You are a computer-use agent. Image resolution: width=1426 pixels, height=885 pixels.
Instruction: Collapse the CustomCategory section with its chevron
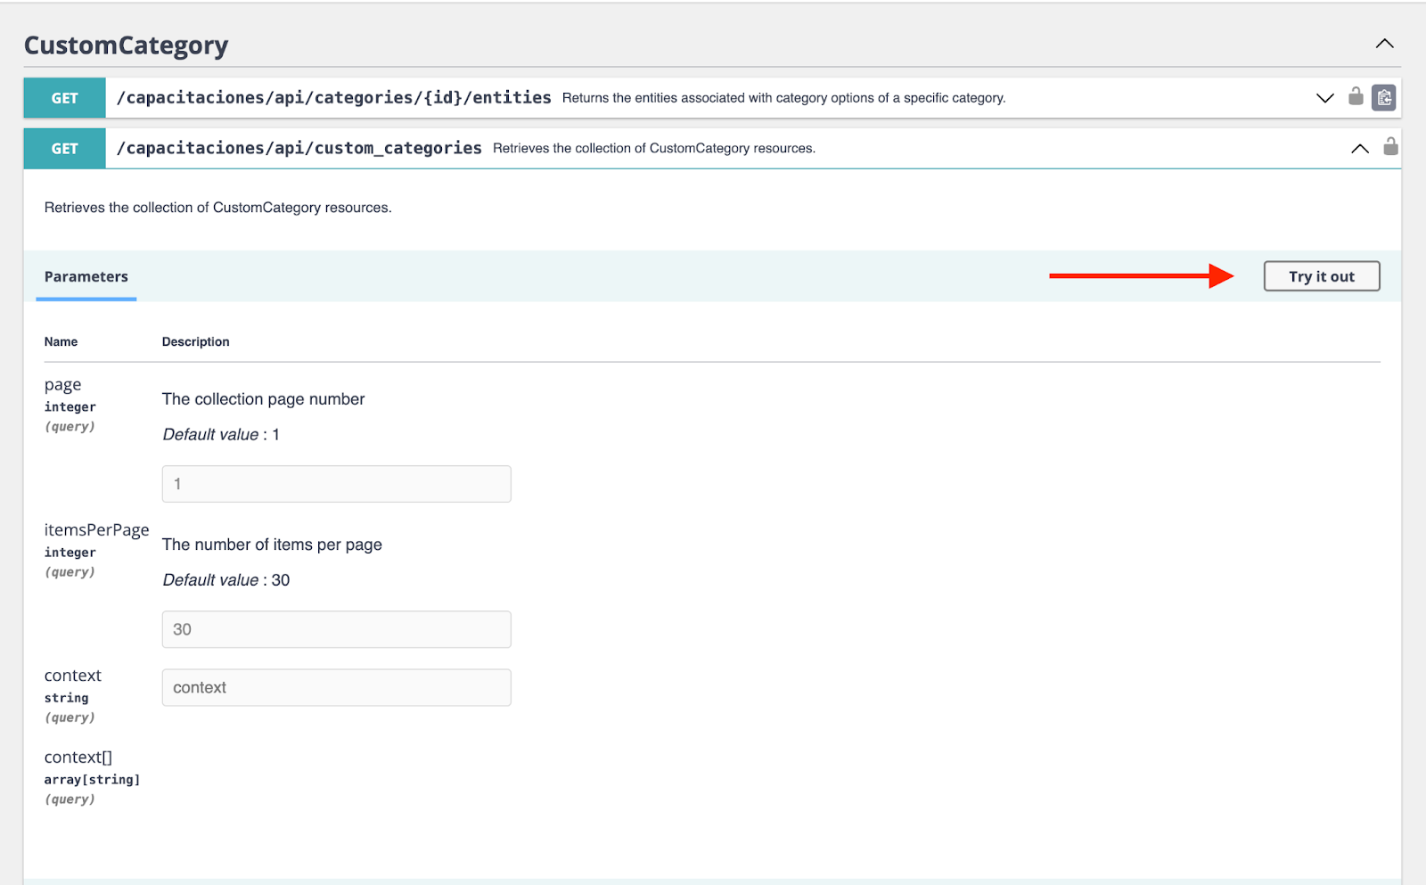pos(1384,44)
